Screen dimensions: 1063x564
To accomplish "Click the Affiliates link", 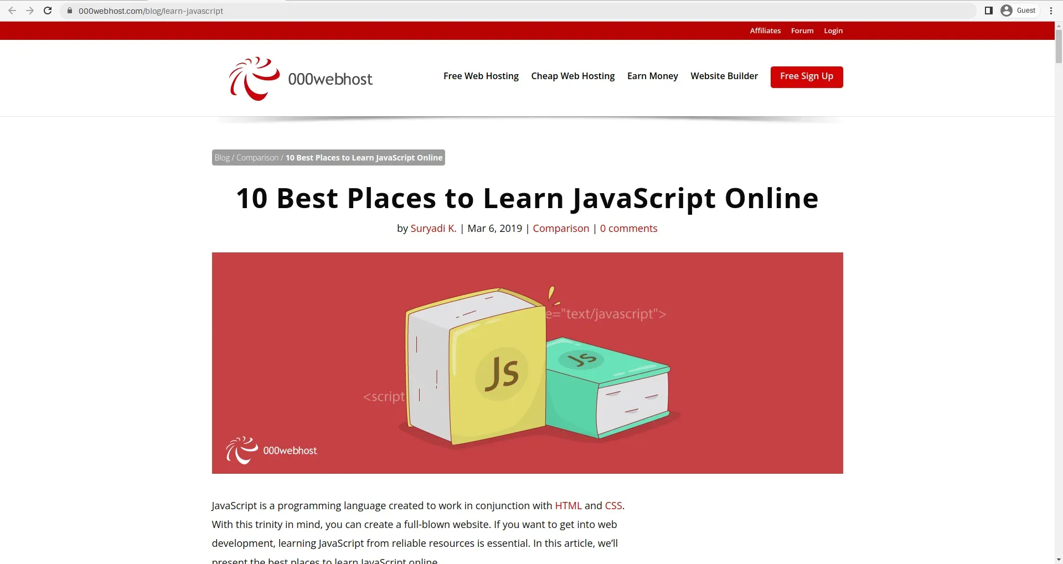I will [x=765, y=30].
